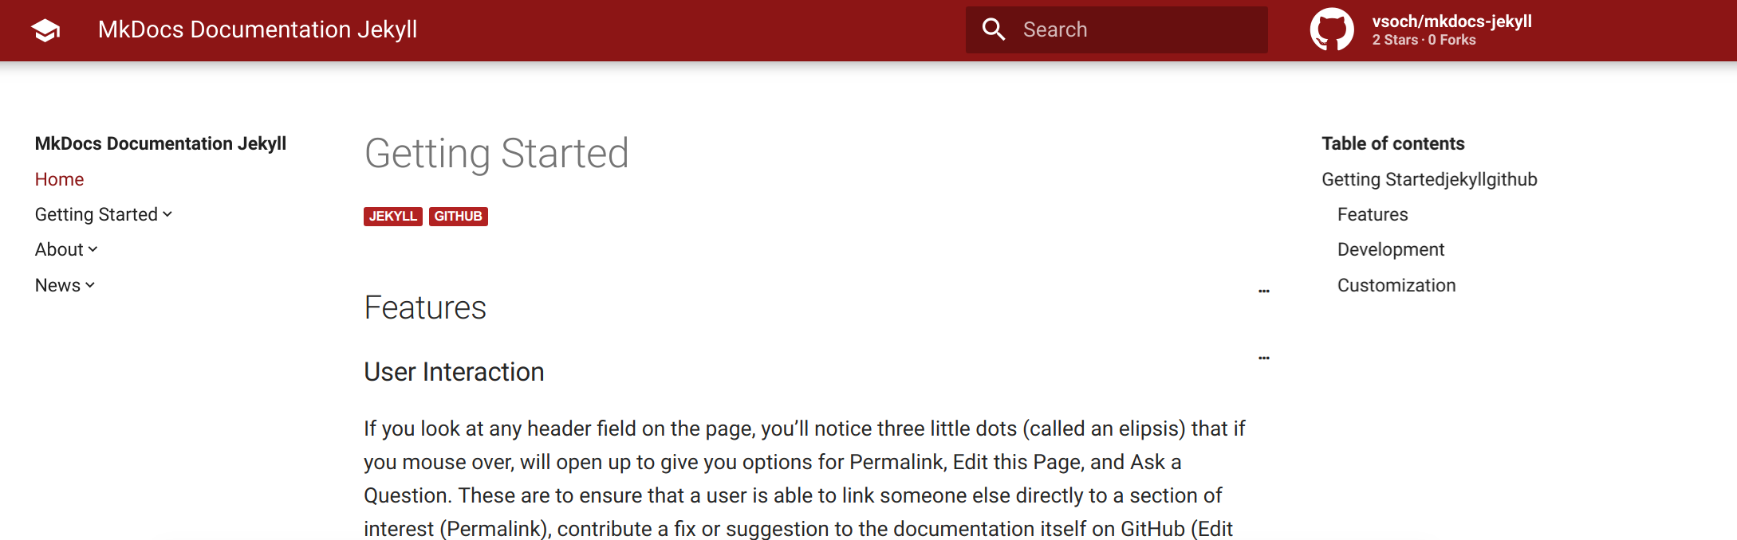
Task: Click the GITHUB tag badge
Action: coord(459,217)
